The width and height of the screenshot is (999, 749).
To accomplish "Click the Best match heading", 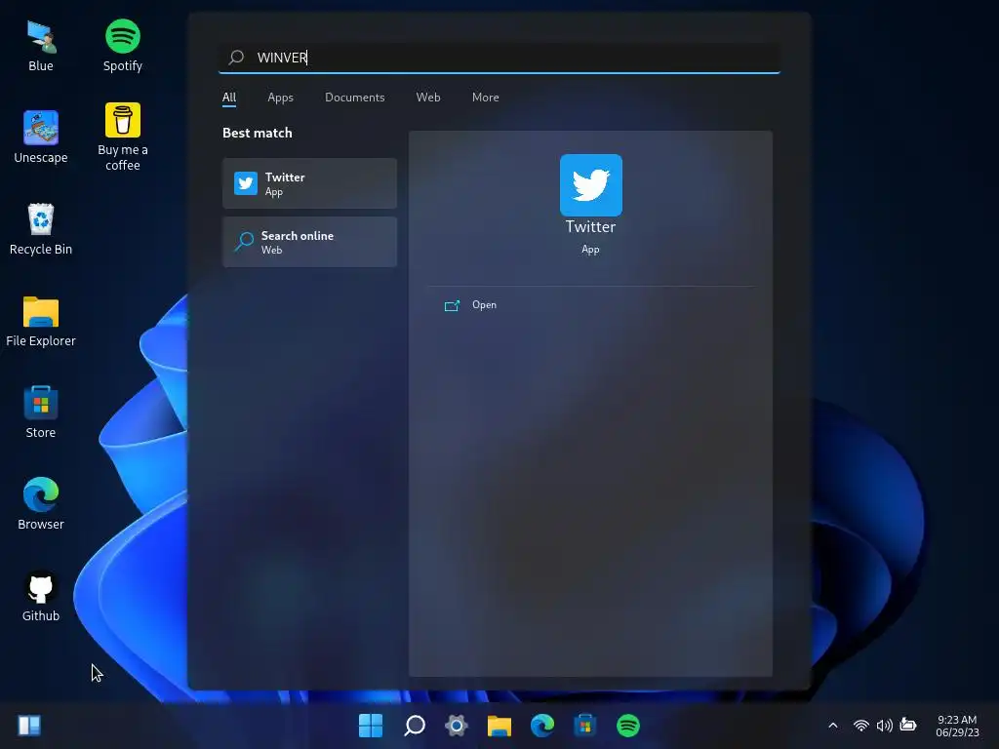I will pos(258,133).
